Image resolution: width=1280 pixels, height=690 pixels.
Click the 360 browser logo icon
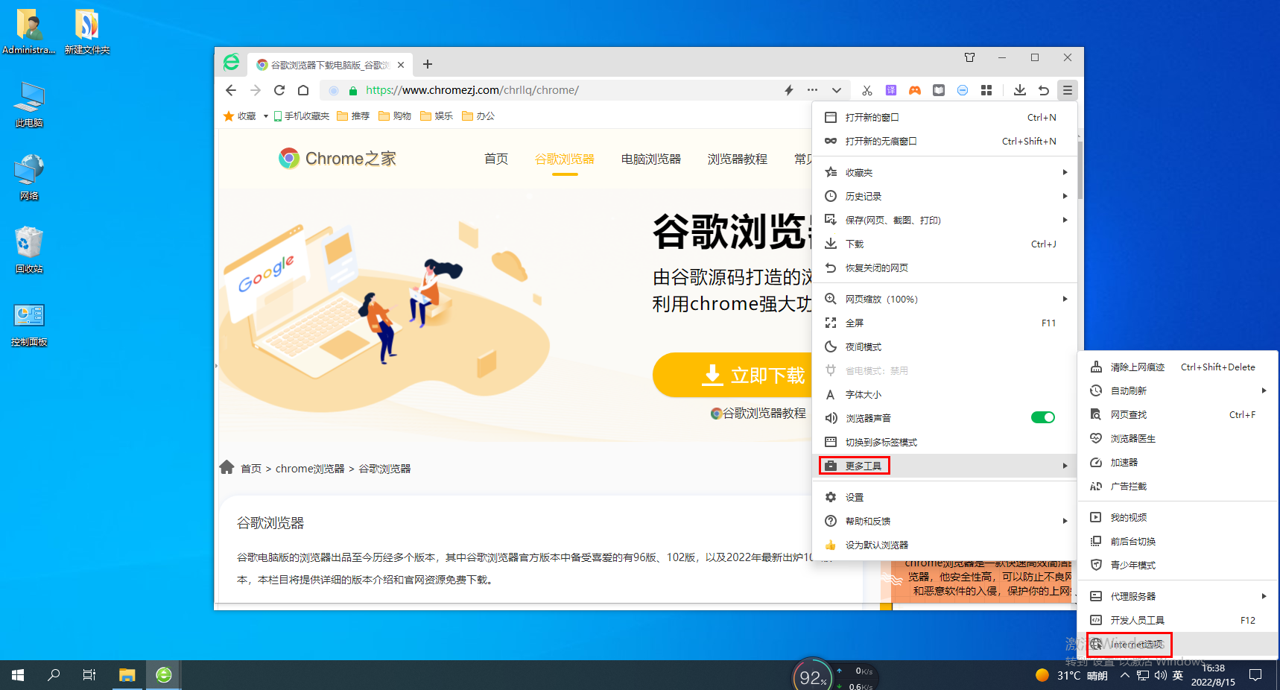click(232, 63)
